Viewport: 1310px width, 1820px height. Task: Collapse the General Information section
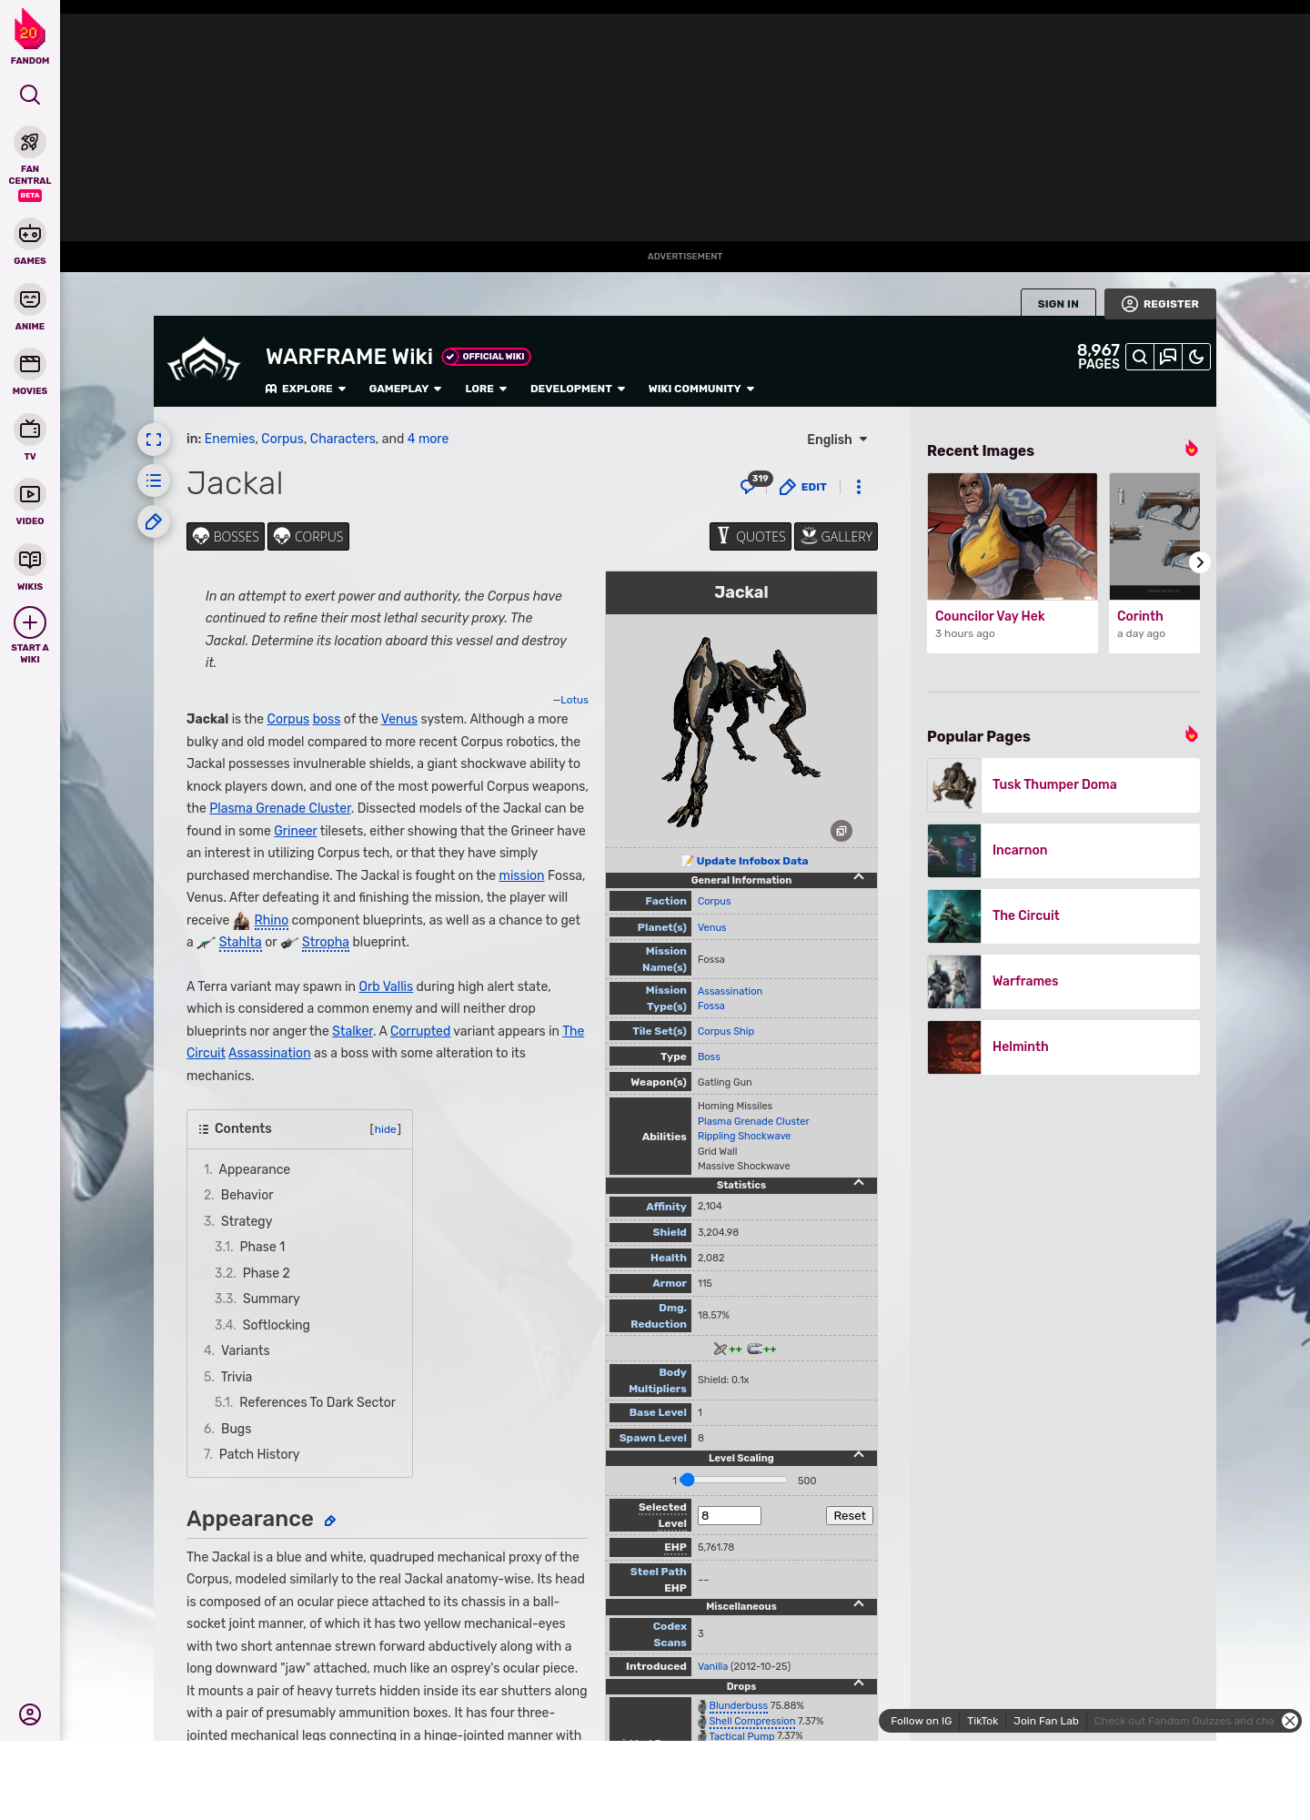(x=858, y=878)
